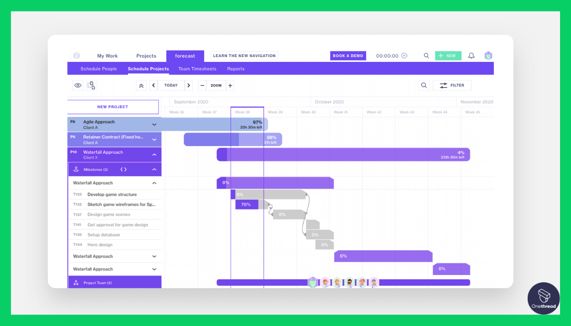Click the FILTER button
This screenshot has height=326, width=571.
pos(452,85)
